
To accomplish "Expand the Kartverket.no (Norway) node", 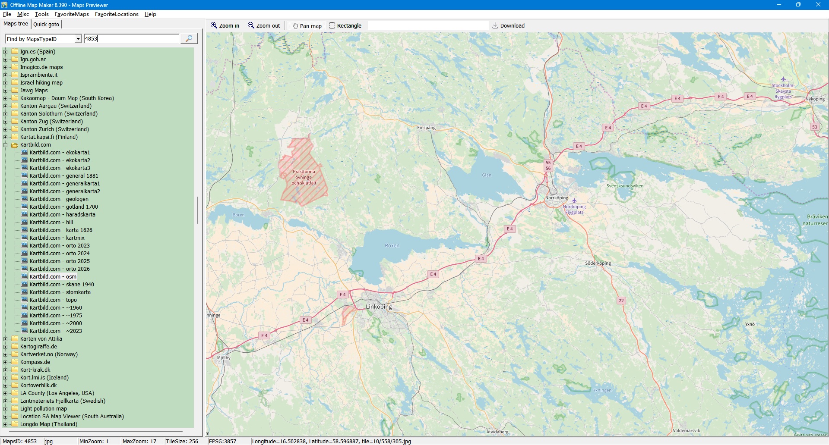I will [x=6, y=355].
